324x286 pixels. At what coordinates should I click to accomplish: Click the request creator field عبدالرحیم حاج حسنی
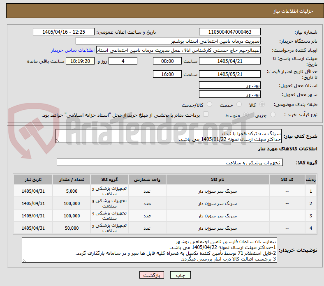(x=178, y=50)
